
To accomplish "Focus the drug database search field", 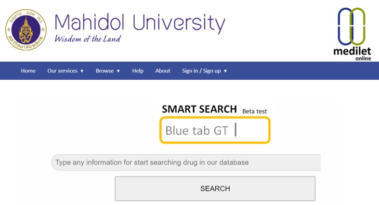I will click(186, 163).
